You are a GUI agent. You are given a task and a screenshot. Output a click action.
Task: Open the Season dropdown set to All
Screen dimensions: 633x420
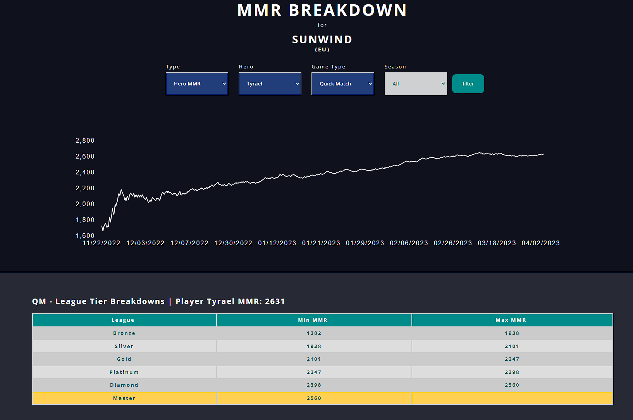coord(415,84)
